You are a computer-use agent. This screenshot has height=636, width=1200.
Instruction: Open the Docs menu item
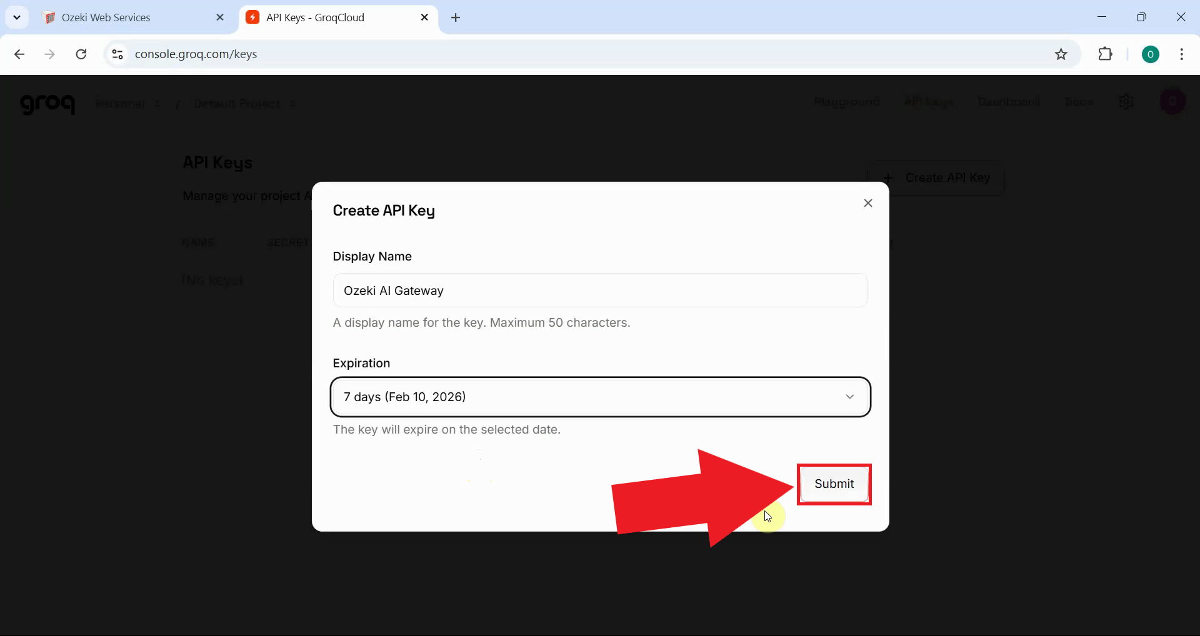[x=1079, y=102]
